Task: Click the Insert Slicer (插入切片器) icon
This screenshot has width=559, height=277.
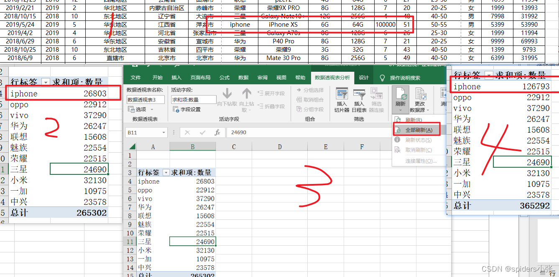Action: tap(342, 94)
